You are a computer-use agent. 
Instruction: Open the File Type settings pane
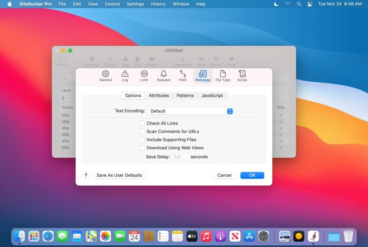(222, 76)
